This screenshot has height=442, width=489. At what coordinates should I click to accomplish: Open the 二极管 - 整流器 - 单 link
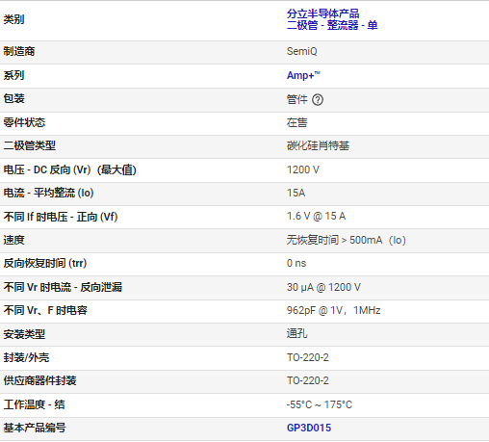tap(332, 25)
